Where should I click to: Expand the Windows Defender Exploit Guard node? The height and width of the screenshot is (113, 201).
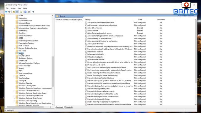coord(14,96)
